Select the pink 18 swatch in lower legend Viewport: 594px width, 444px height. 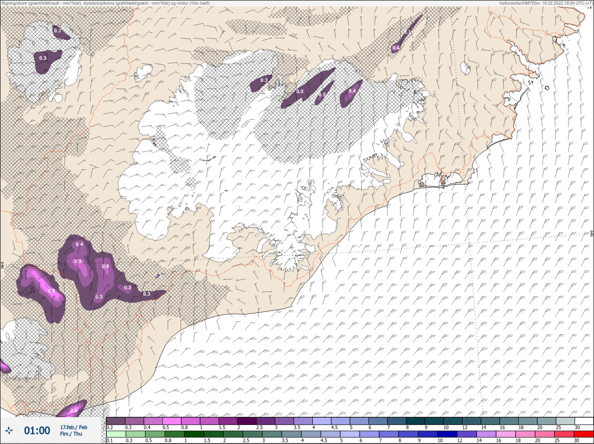525,434
